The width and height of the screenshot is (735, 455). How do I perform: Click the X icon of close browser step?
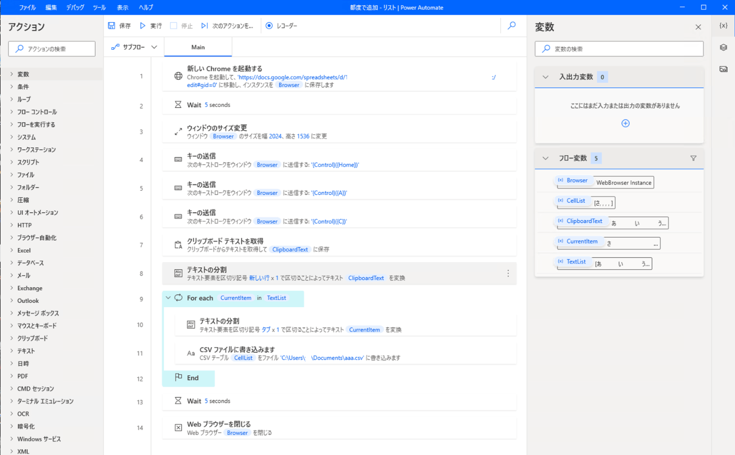click(x=178, y=428)
